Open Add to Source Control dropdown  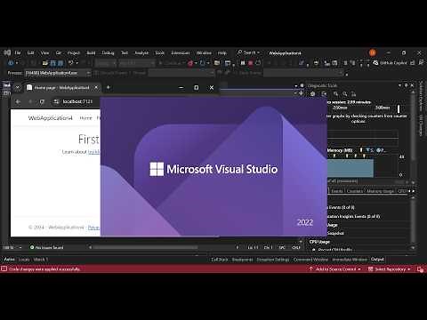(x=335, y=269)
